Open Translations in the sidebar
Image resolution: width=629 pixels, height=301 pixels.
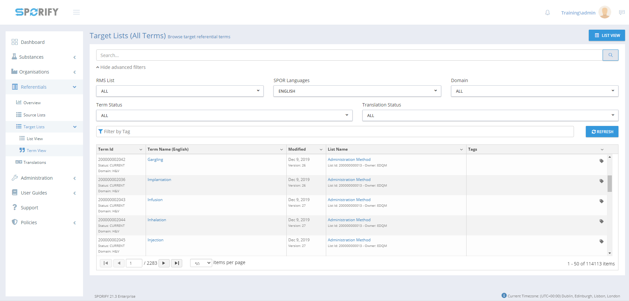(35, 163)
